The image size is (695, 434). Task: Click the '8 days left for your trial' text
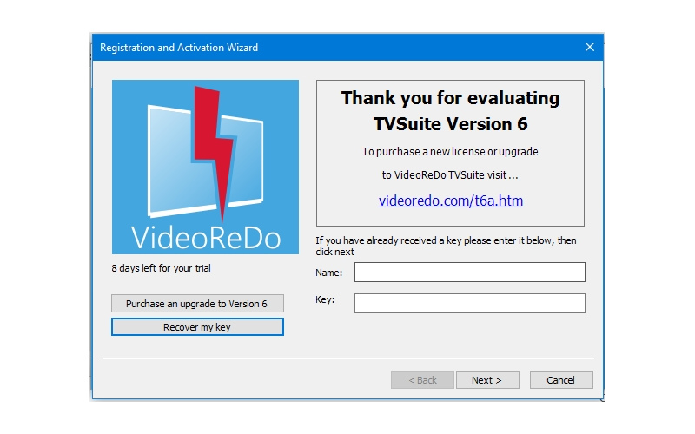click(162, 268)
